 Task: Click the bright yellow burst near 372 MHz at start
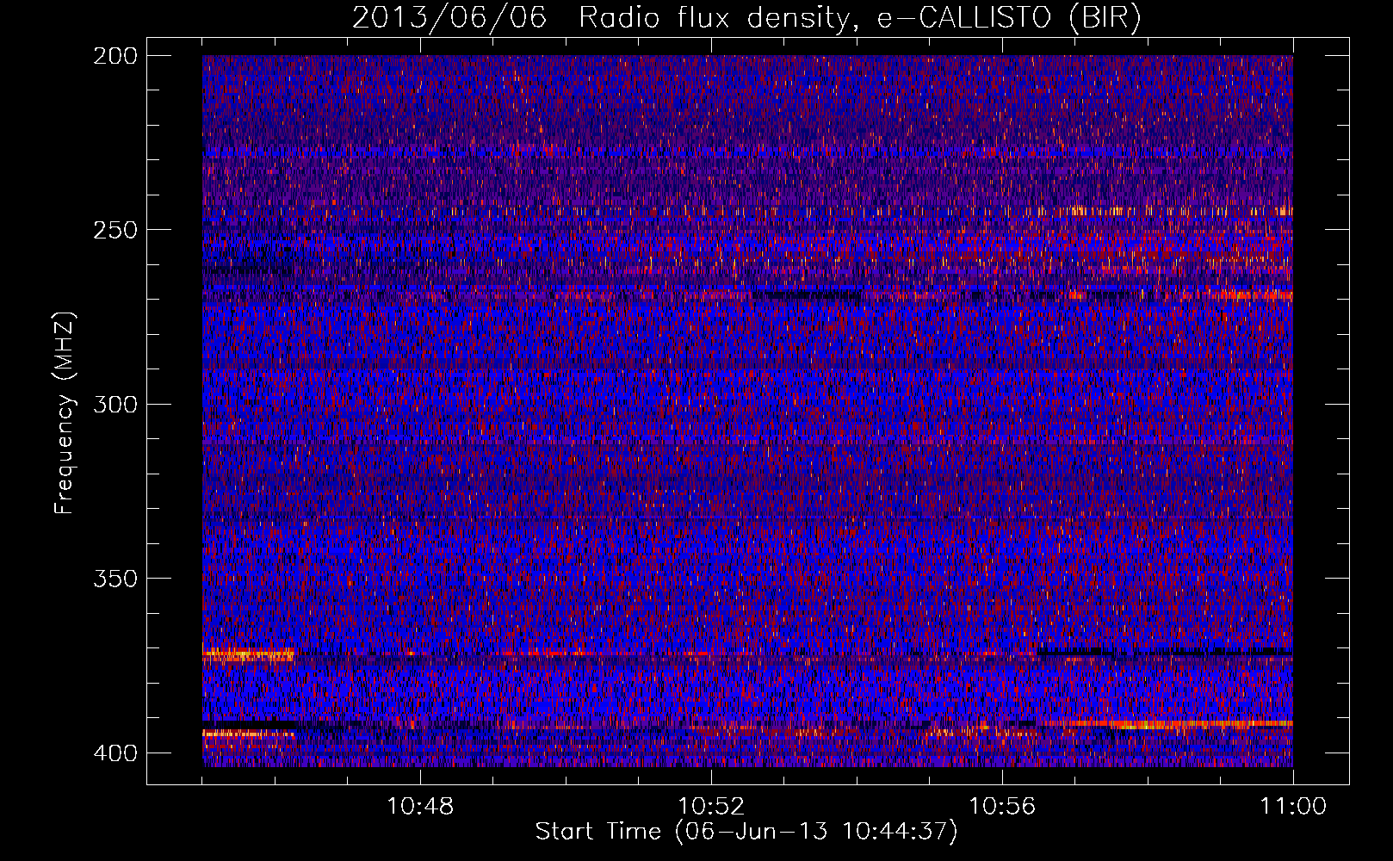click(x=248, y=655)
